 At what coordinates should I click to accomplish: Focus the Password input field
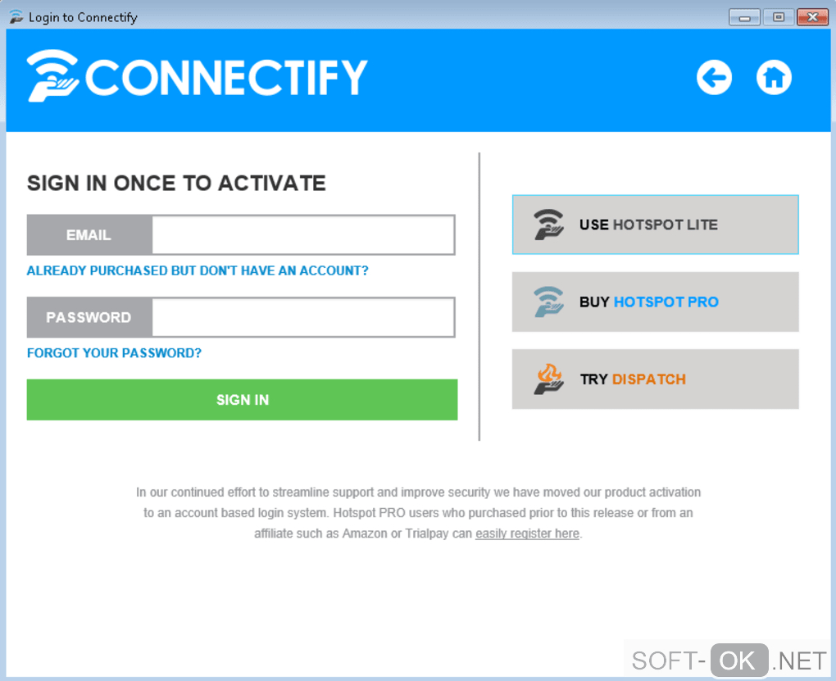[303, 317]
